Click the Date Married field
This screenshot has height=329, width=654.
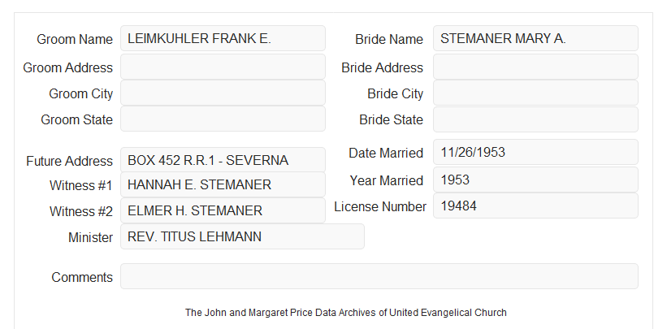535,152
